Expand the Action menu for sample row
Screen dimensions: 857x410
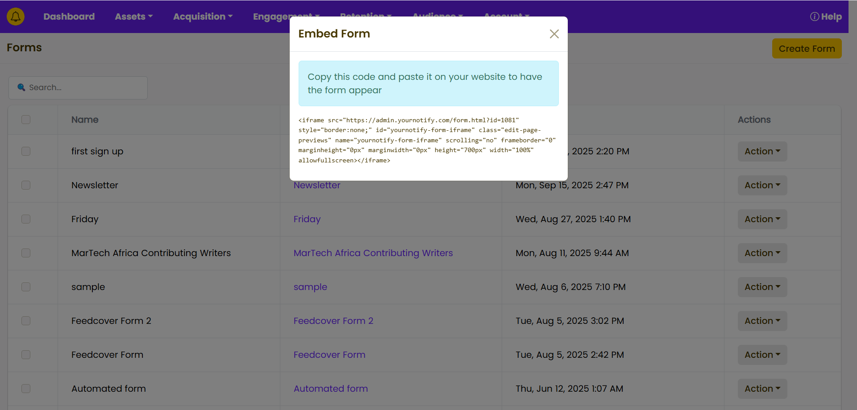[762, 287]
